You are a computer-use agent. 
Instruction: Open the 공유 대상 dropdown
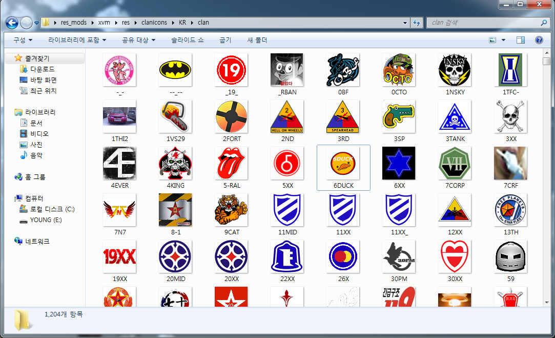pos(138,40)
